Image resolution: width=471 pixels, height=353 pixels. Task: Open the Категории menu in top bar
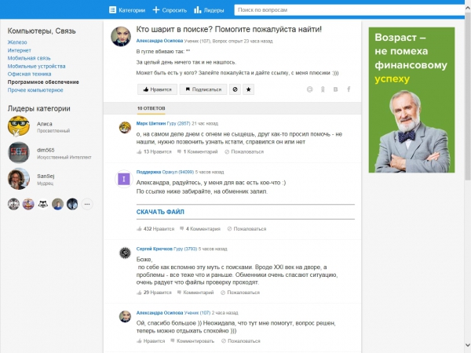tap(127, 11)
